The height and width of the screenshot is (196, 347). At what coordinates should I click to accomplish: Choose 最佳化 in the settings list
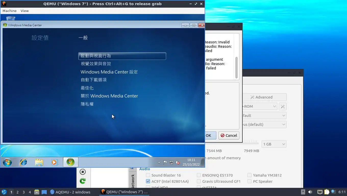pos(87,88)
